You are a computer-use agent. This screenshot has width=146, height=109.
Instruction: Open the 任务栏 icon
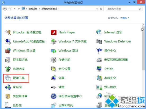pos(8,105)
